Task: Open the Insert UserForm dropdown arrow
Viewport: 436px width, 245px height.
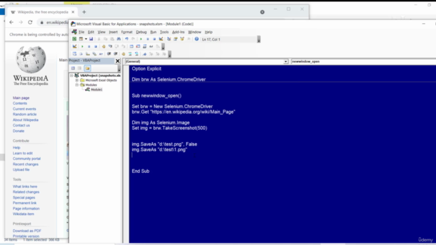Action: pyautogui.click(x=86, y=39)
